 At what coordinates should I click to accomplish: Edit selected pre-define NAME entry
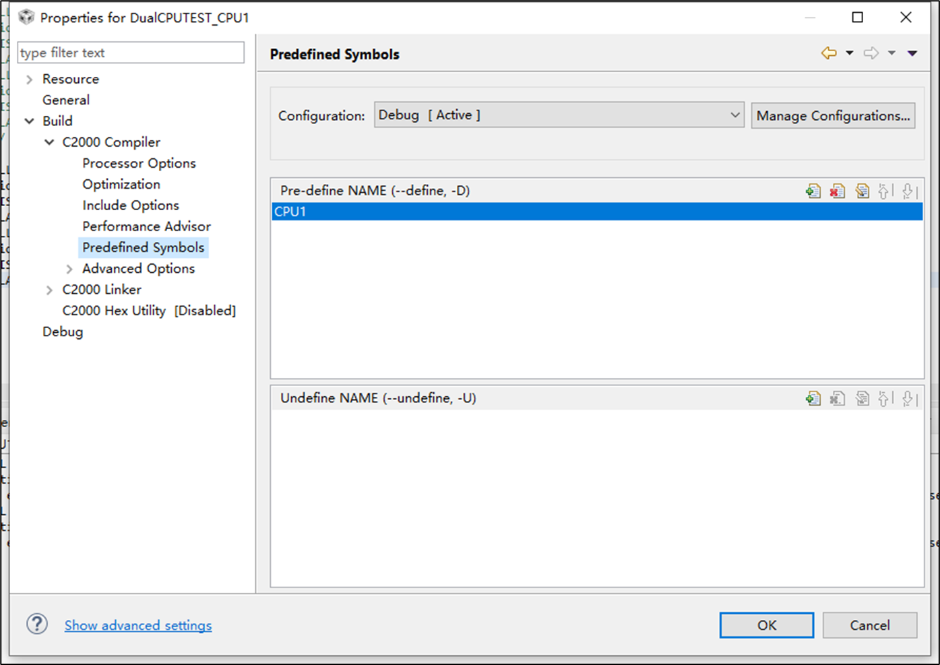pos(862,191)
